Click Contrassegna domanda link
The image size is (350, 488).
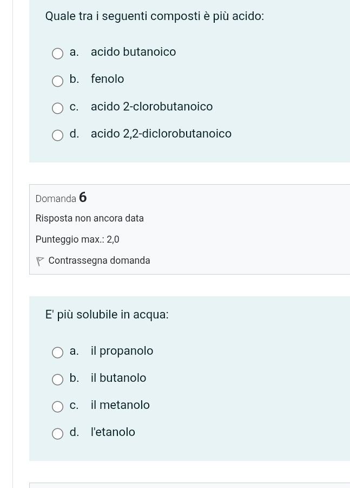pyautogui.click(x=99, y=261)
